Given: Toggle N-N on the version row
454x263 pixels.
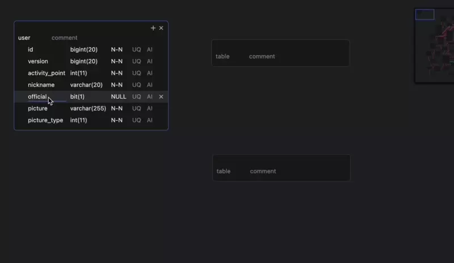Looking at the screenshot, I should (x=117, y=61).
